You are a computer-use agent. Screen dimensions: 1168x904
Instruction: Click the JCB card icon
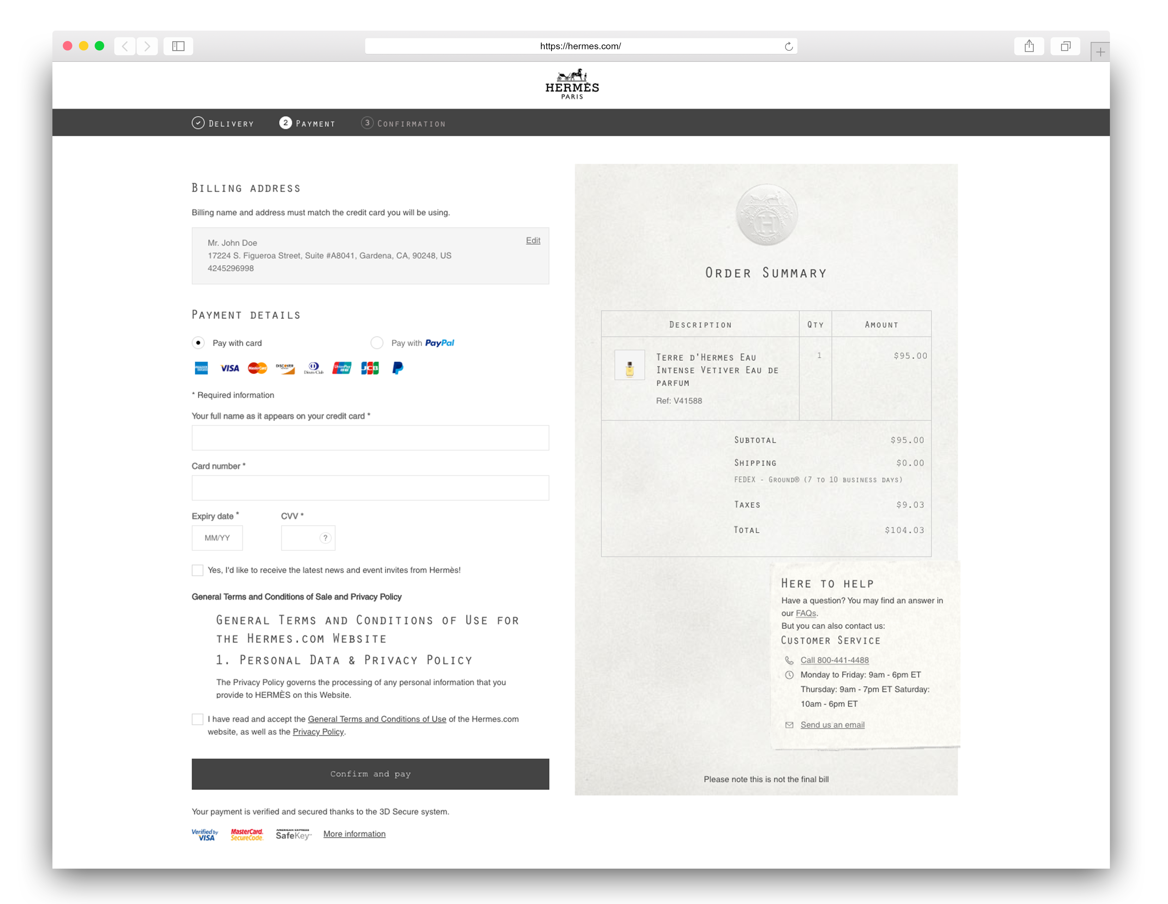pos(370,368)
